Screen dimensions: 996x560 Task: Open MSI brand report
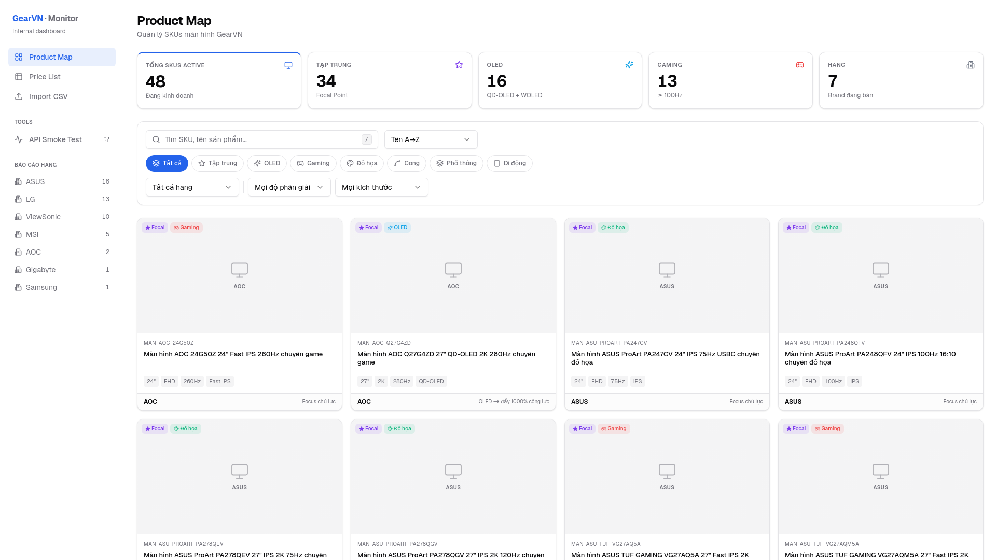pyautogui.click(x=62, y=234)
